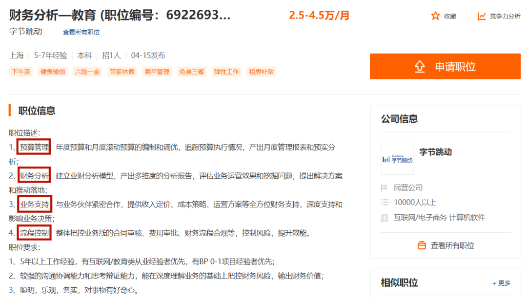The height and width of the screenshot is (298, 527).
Task: Click the star icon beside 收藏
Action: click(x=436, y=16)
